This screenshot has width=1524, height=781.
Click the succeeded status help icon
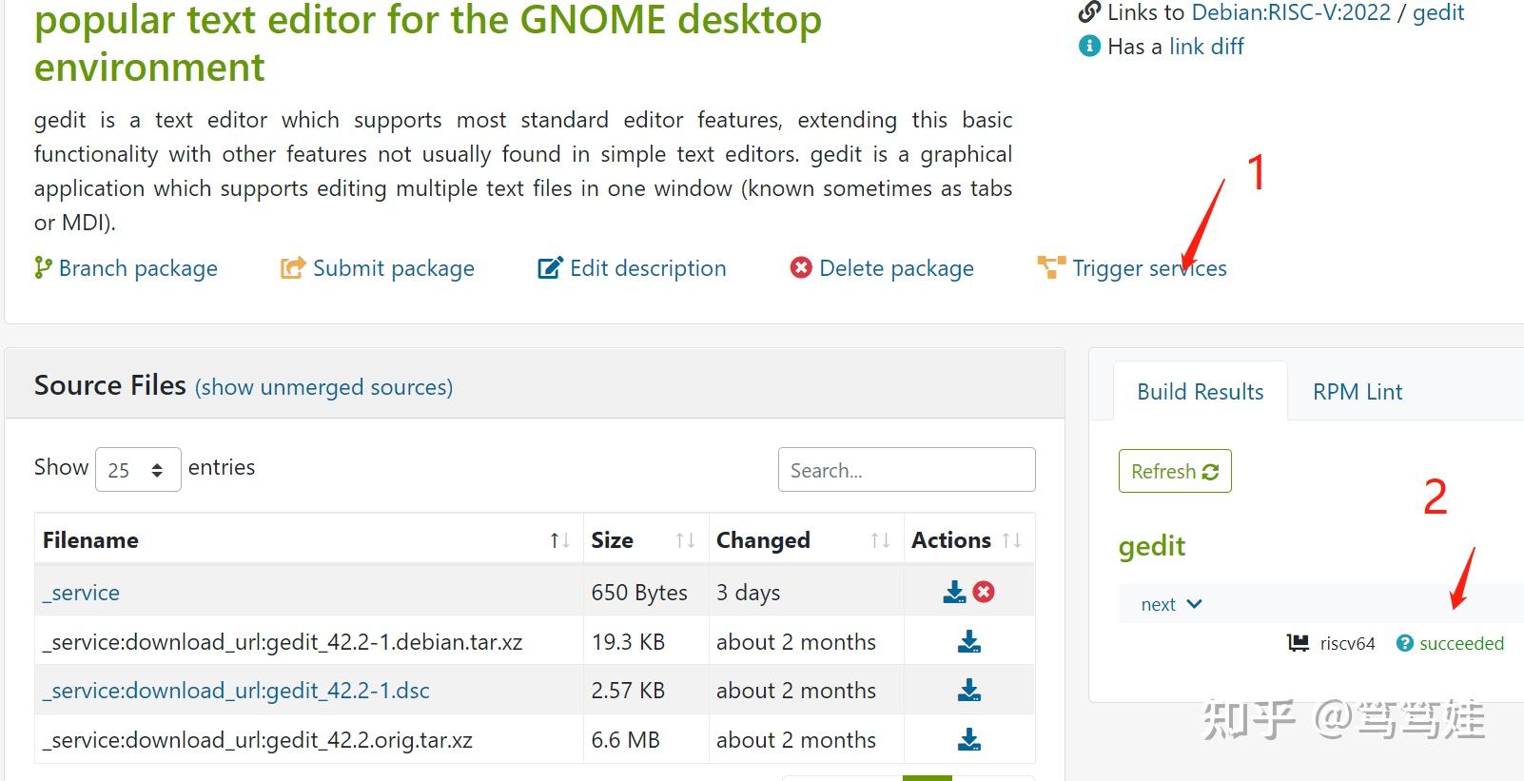point(1404,644)
